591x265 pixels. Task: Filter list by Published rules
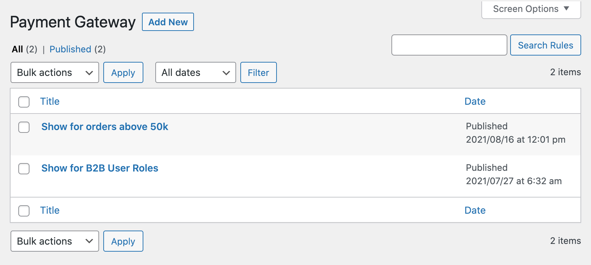pyautogui.click(x=70, y=49)
